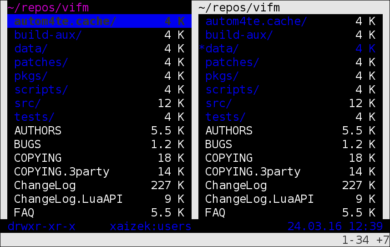Viewport: 390px width, 247px height.
Task: Select patches/ in the right pane
Action: coord(290,62)
